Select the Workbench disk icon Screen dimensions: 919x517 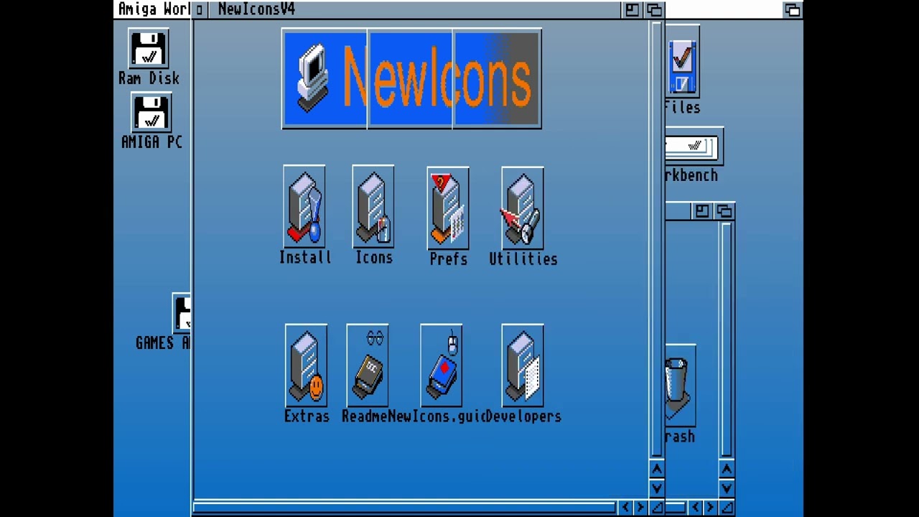tap(694, 148)
